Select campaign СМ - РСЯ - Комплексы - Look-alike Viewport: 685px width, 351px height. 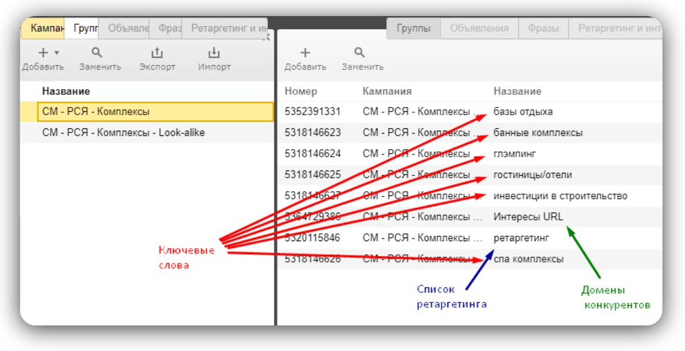pos(147,132)
